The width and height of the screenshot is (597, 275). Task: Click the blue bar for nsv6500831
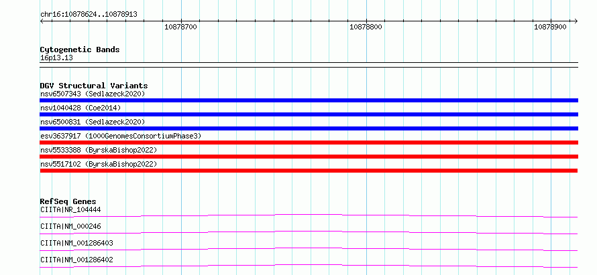pyautogui.click(x=309, y=128)
